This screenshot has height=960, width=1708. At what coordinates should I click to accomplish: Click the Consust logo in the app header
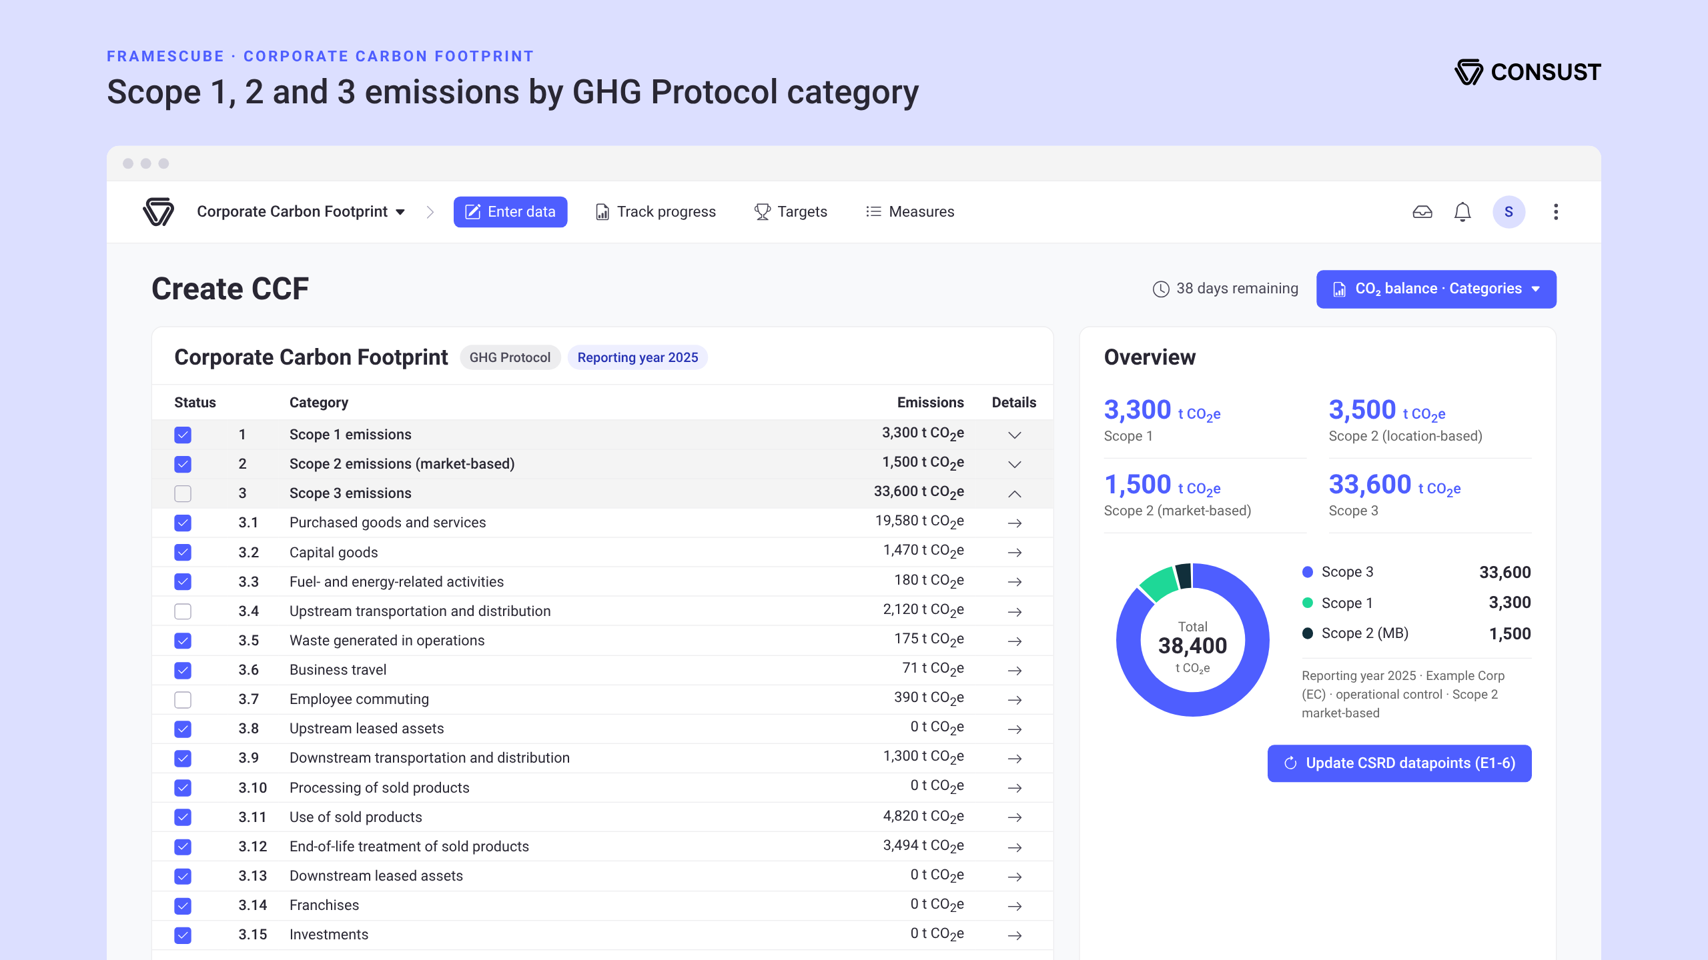[158, 212]
